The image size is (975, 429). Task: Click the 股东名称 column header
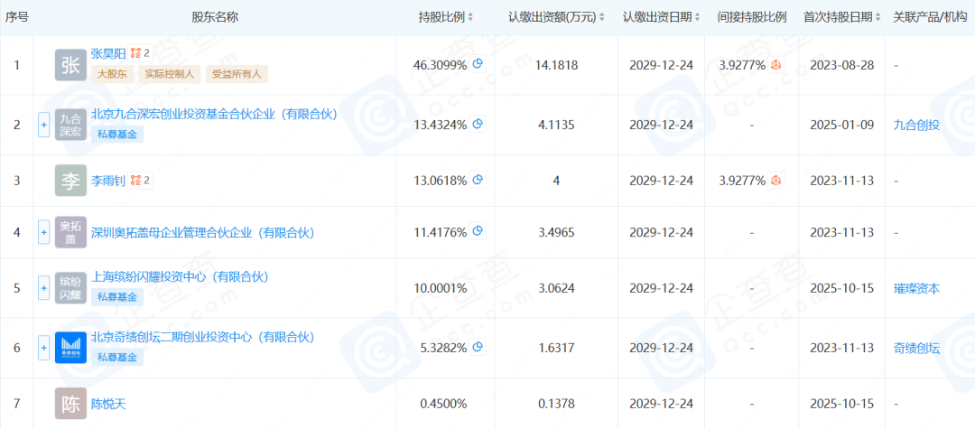pyautogui.click(x=215, y=17)
